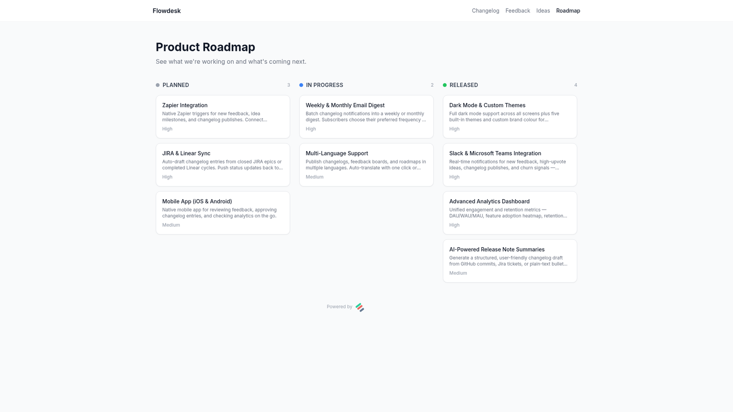Image resolution: width=733 pixels, height=412 pixels.
Task: Click the Flowdesk brand name
Action: pos(167,11)
